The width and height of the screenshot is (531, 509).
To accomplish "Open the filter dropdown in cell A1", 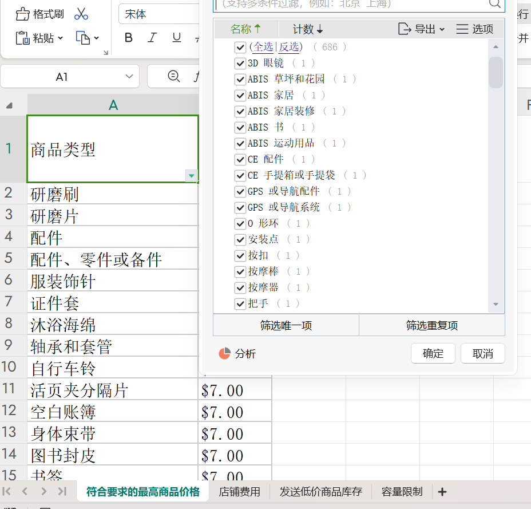I will (x=191, y=176).
